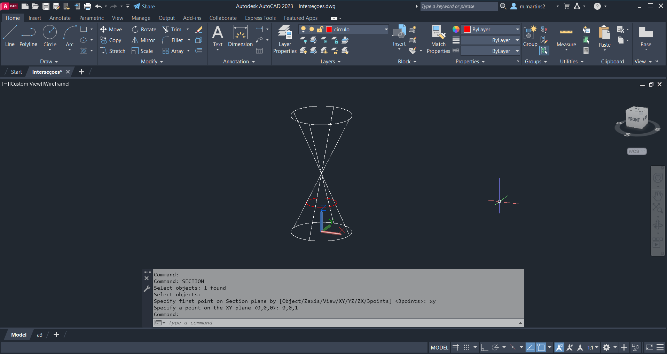Click the Share button in title bar
The height and width of the screenshot is (354, 667).
[x=144, y=6]
